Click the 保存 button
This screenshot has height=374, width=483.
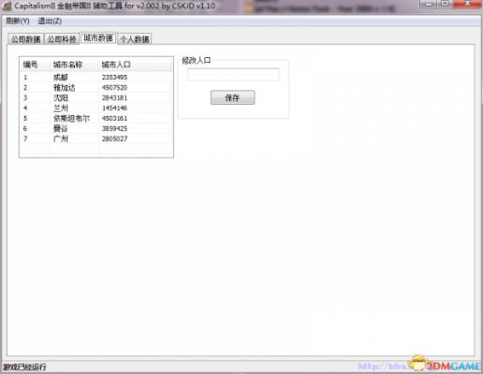click(x=232, y=97)
